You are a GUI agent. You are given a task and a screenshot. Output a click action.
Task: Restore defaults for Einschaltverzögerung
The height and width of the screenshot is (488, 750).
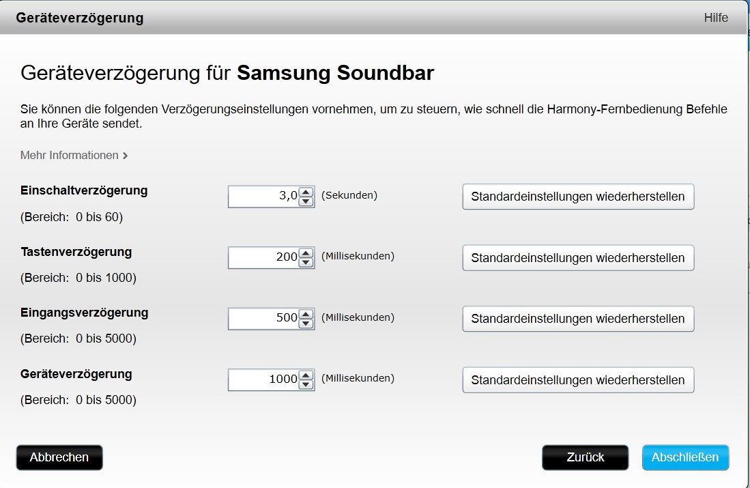click(578, 197)
